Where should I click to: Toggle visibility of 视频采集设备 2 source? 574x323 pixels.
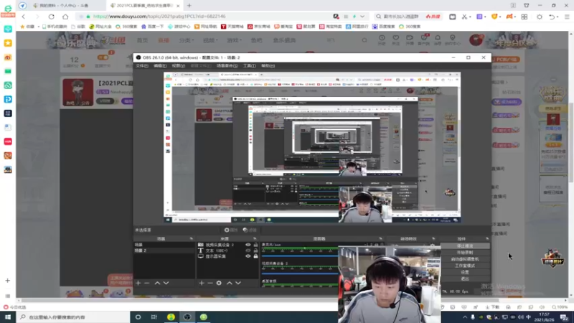tap(248, 245)
